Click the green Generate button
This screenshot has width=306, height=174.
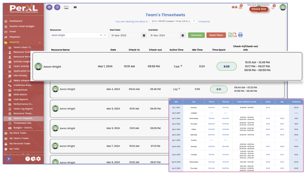click(x=196, y=35)
